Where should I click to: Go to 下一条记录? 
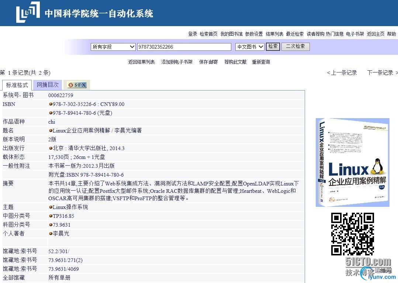382,73
